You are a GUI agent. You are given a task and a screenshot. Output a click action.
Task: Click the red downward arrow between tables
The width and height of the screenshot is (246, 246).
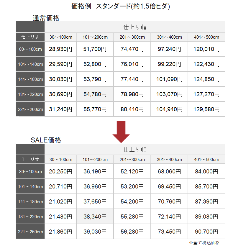[121, 132]
